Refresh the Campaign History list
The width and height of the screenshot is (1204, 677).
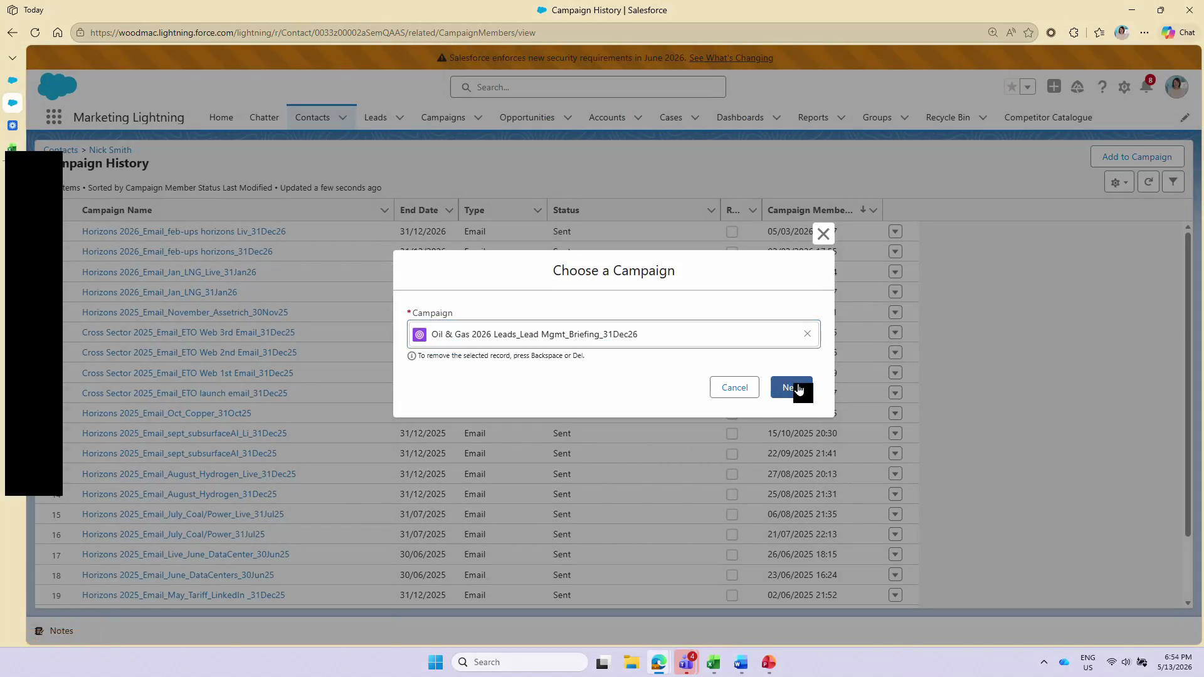1148,182
